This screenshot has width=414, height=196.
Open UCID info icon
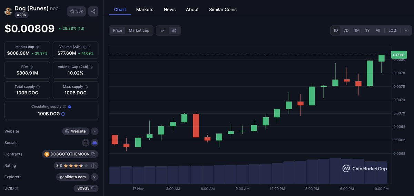pos(17,188)
